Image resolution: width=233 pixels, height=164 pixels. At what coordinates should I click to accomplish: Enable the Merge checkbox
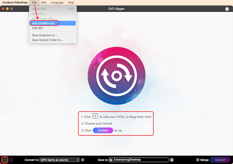coord(198,160)
